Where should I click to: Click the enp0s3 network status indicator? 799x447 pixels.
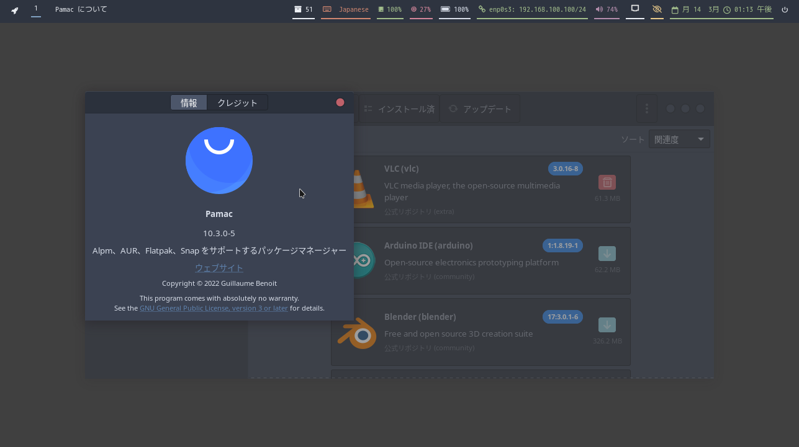(x=532, y=9)
